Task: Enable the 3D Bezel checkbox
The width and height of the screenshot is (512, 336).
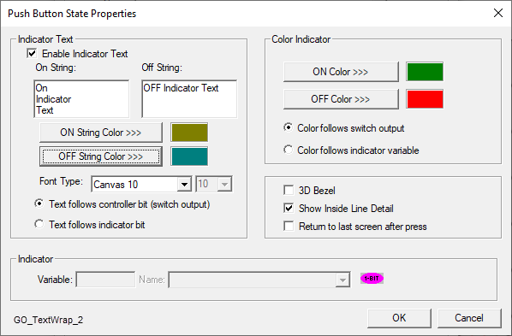Action: coord(289,190)
